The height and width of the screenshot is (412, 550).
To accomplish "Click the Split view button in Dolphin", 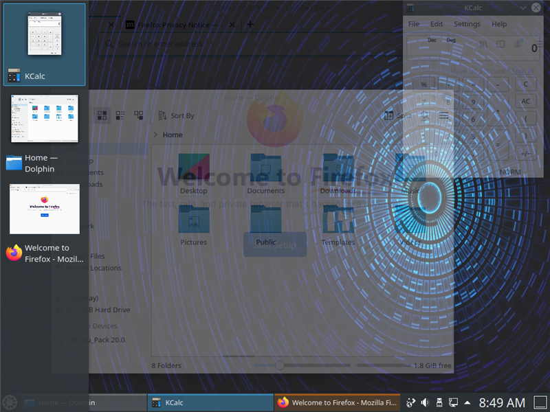I will [398, 115].
